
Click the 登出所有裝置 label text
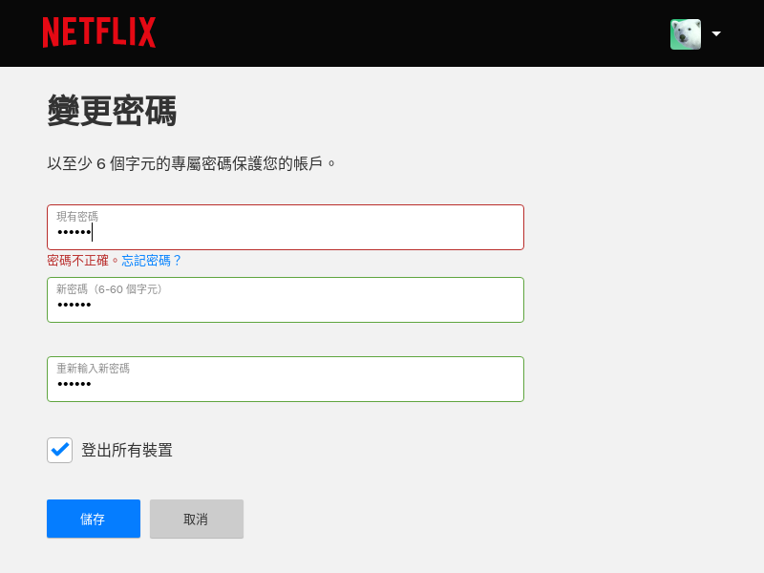point(127,450)
